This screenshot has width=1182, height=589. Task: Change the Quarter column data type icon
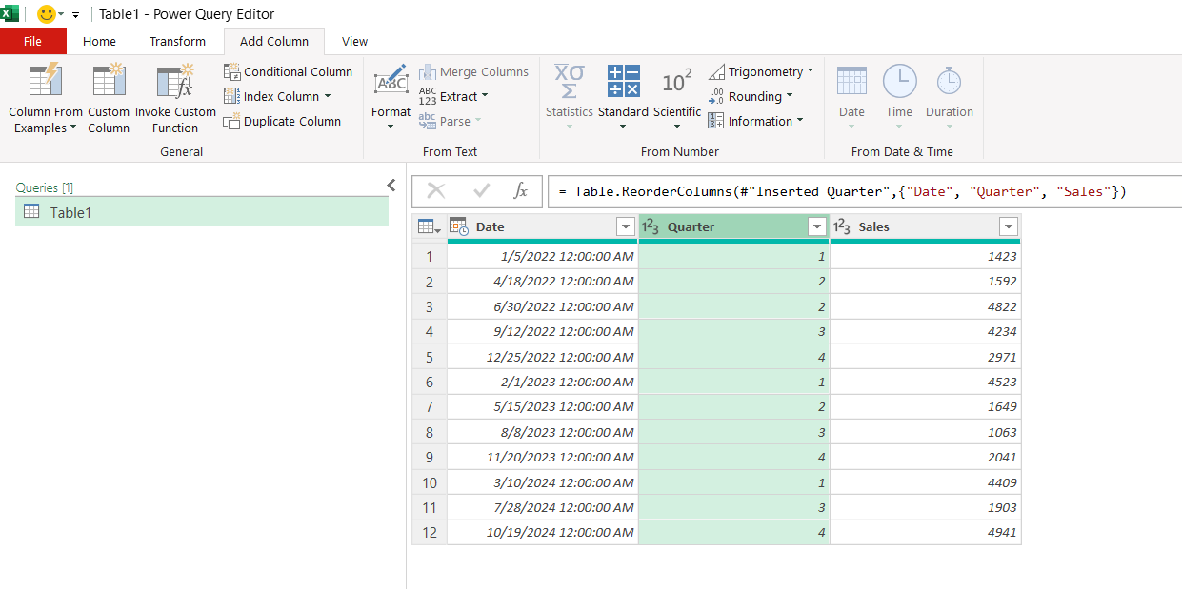pyautogui.click(x=651, y=226)
